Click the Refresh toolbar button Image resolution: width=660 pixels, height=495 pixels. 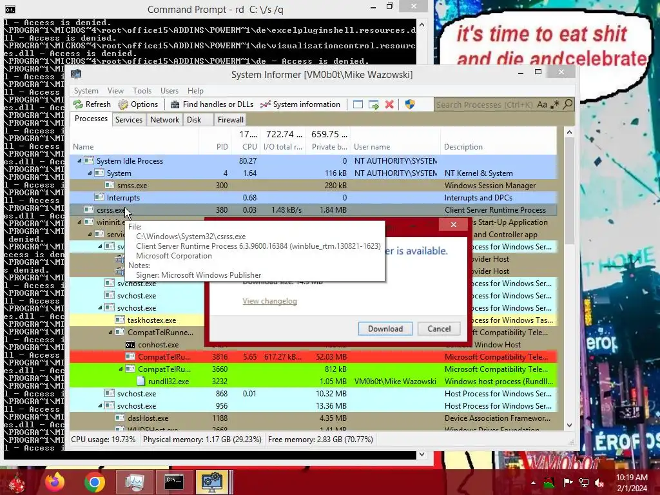92,104
